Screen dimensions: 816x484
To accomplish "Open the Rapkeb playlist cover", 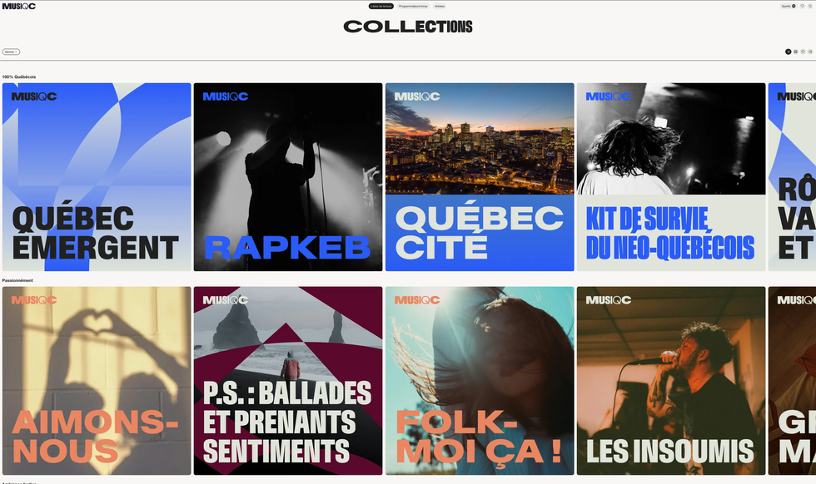I will [288, 177].
